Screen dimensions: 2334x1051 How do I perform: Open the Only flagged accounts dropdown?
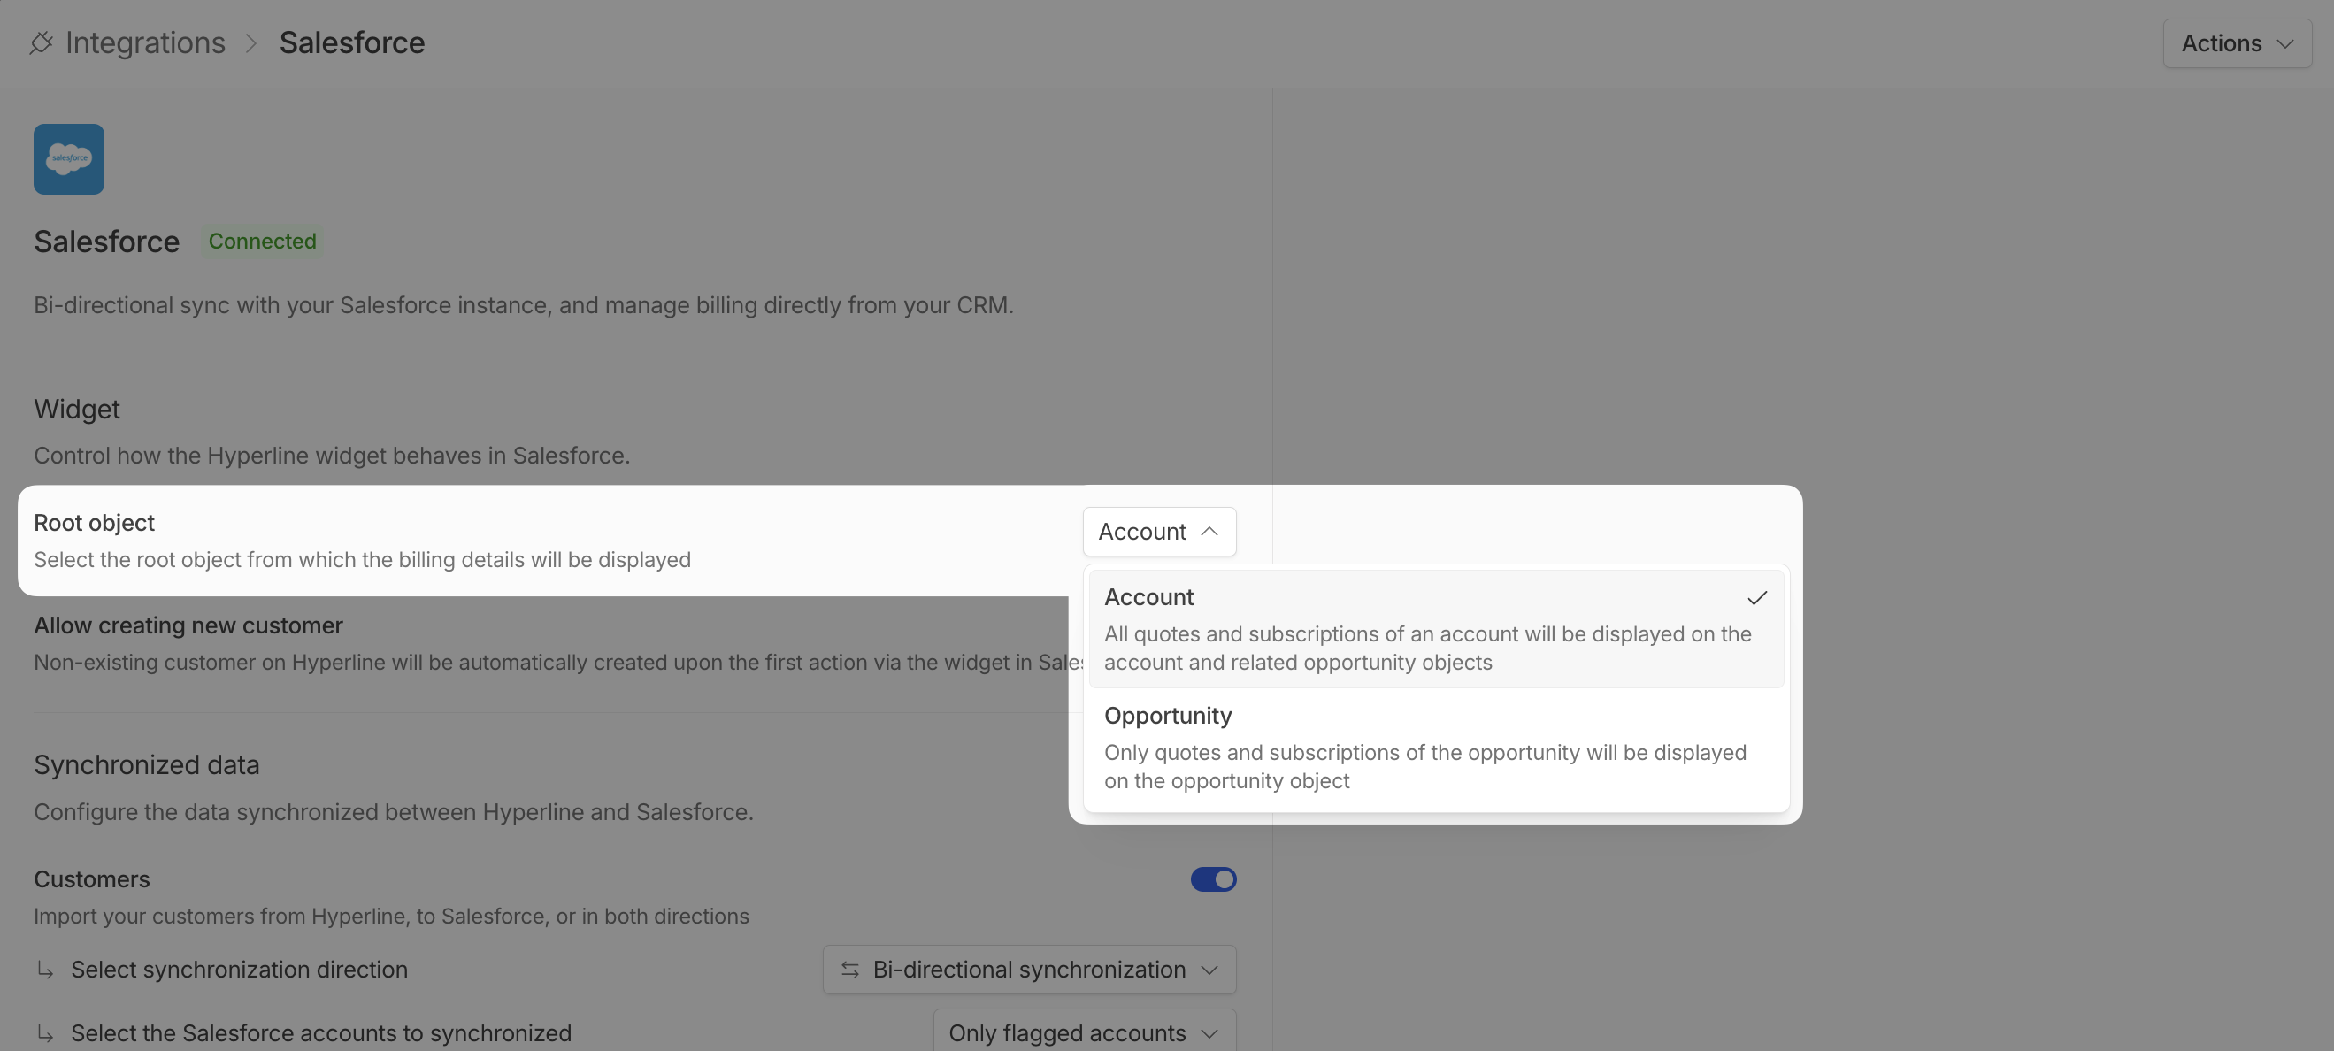(x=1085, y=1032)
